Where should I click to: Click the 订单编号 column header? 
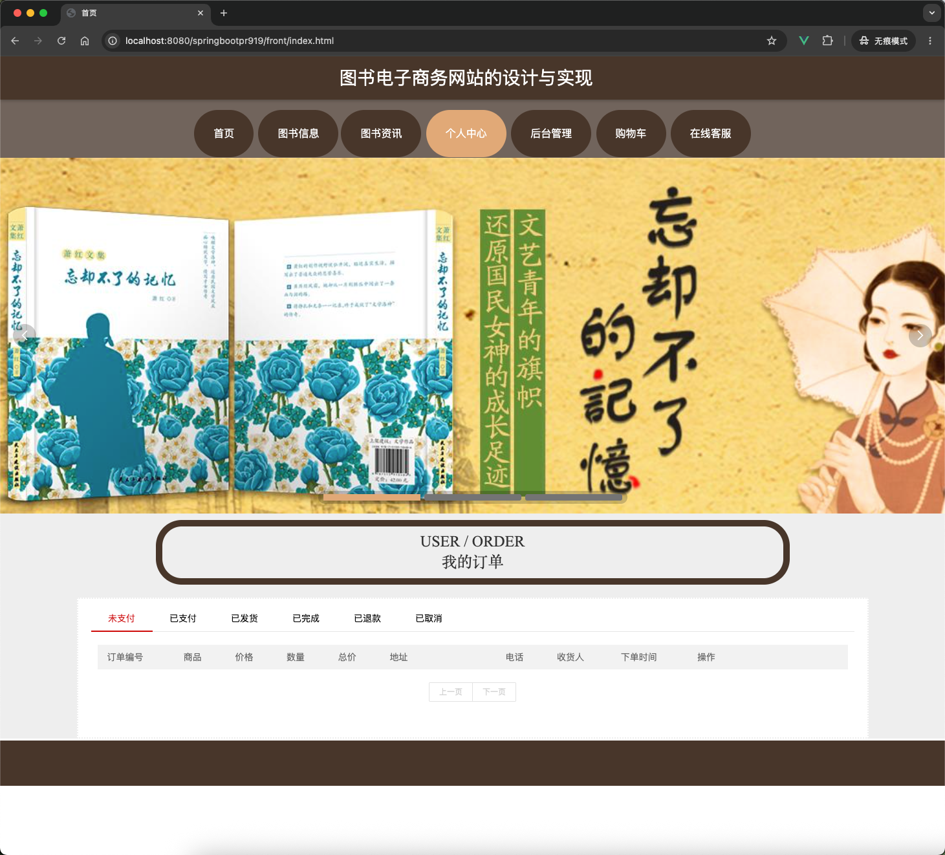click(125, 657)
